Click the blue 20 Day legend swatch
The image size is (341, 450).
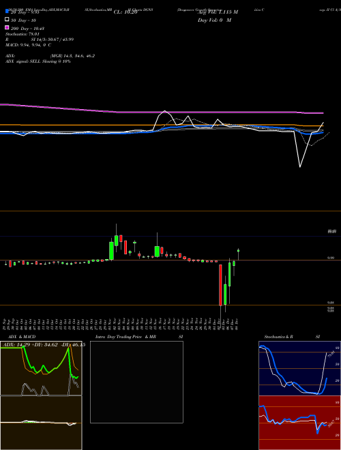click(7, 12)
